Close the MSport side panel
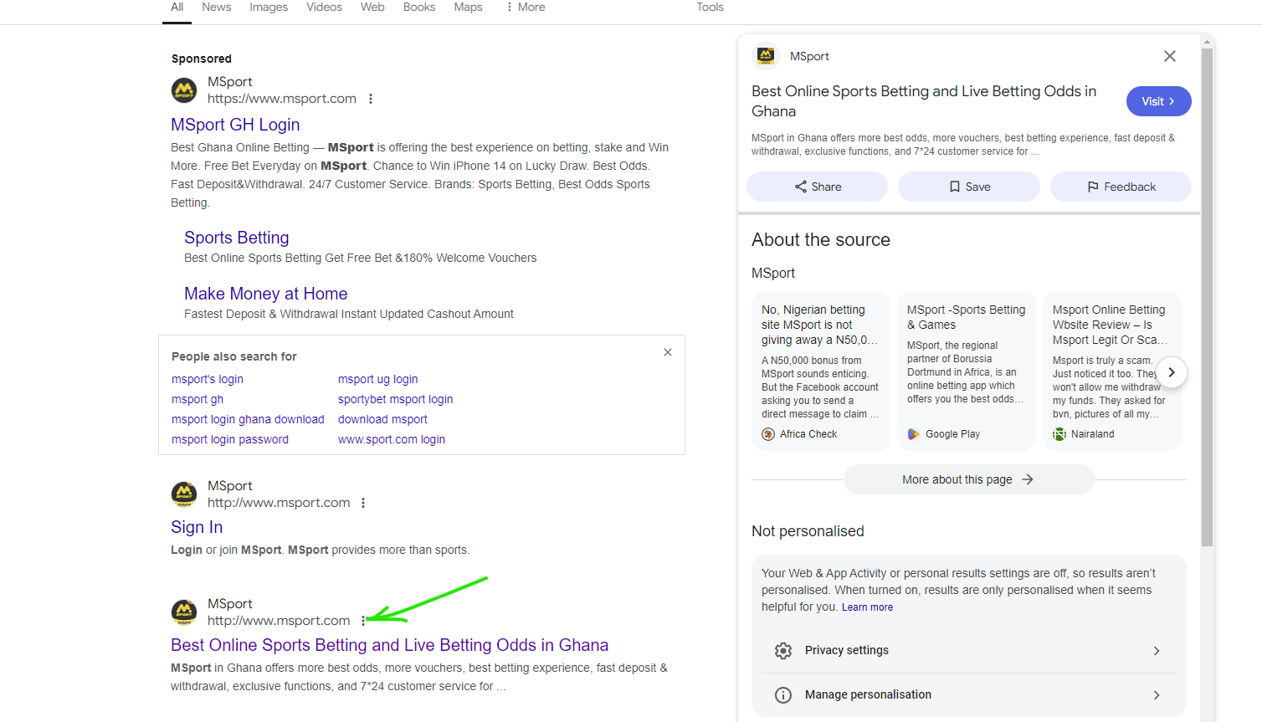This screenshot has height=722, width=1262. coord(1169,56)
